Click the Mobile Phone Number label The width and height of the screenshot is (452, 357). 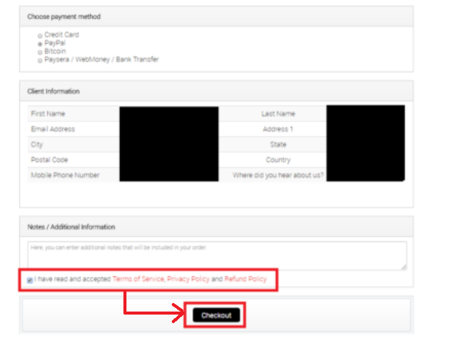[x=65, y=175]
